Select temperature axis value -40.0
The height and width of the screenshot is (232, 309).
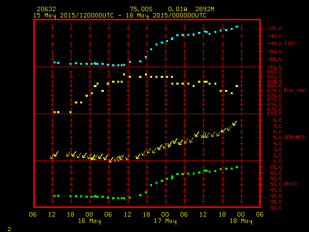pyautogui.click(x=275, y=36)
